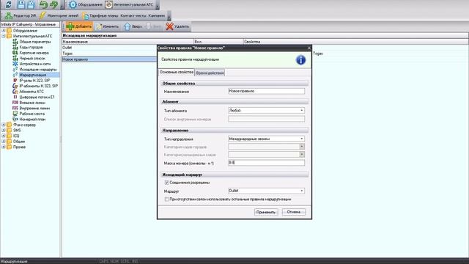Move rule up with Вверх arrow
The image size is (469, 264).
pos(133,26)
